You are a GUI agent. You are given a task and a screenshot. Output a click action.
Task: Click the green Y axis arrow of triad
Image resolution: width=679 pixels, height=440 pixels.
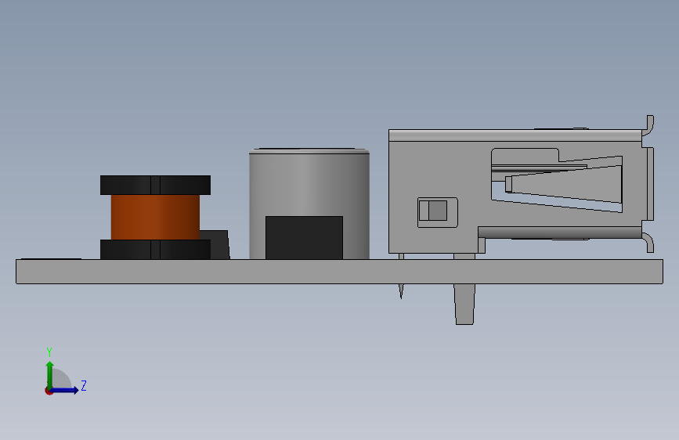pyautogui.click(x=49, y=375)
